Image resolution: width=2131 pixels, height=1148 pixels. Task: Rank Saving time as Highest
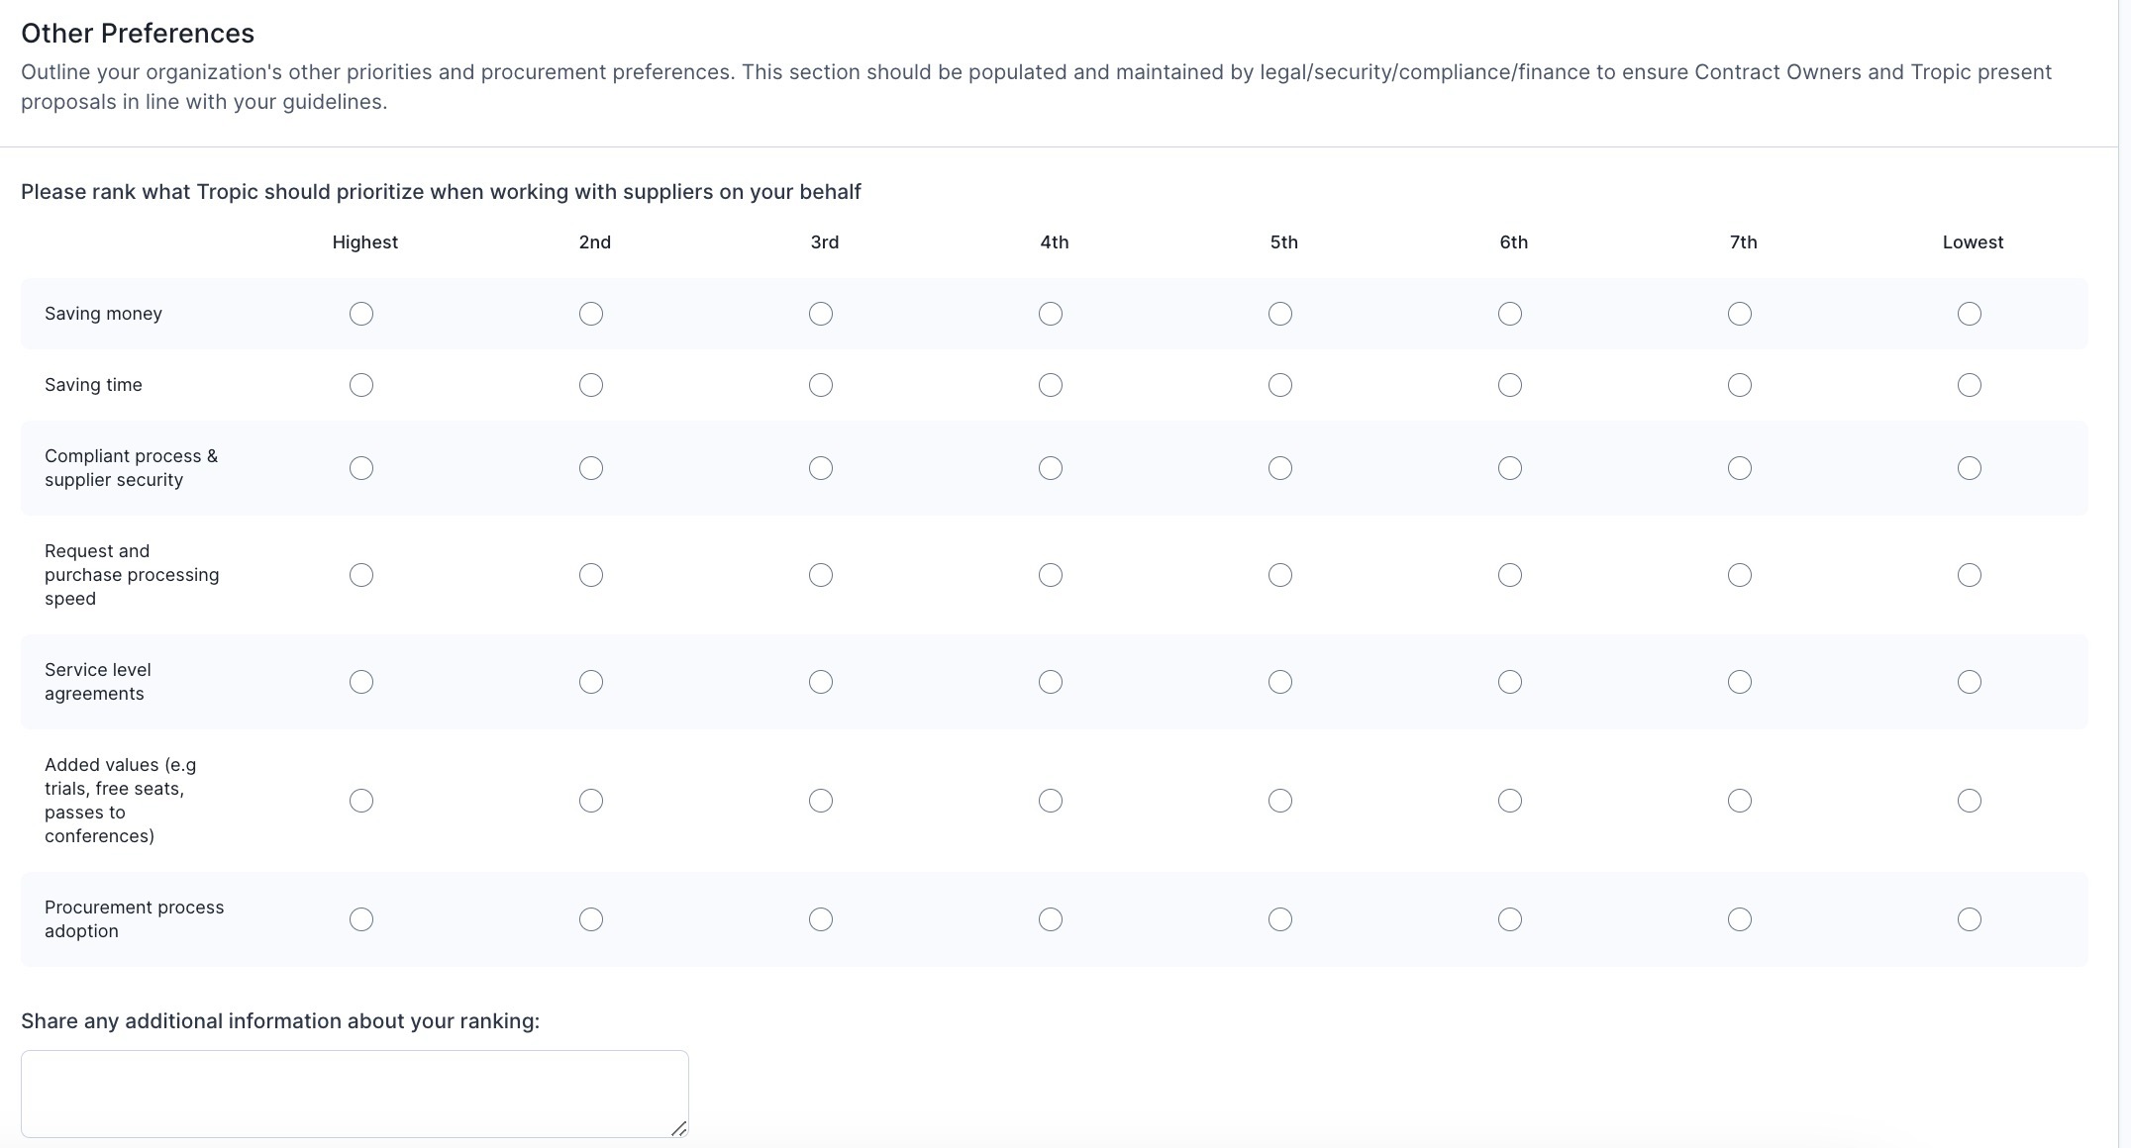[361, 385]
